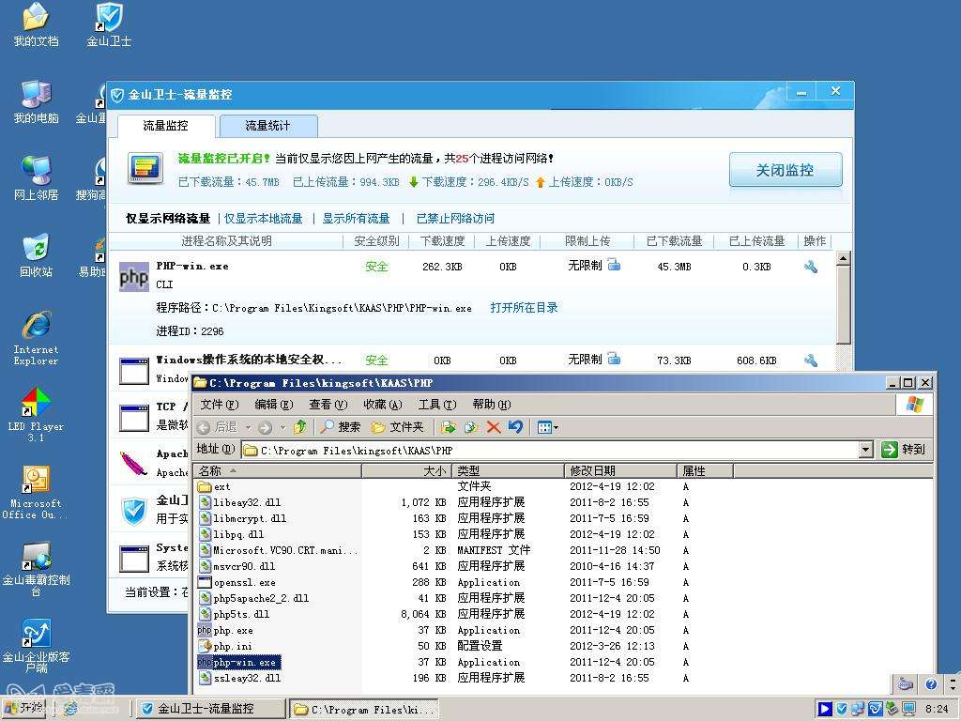This screenshot has width=961, height=721.
Task: Sort files by 名称 column header
Action: click(x=278, y=471)
